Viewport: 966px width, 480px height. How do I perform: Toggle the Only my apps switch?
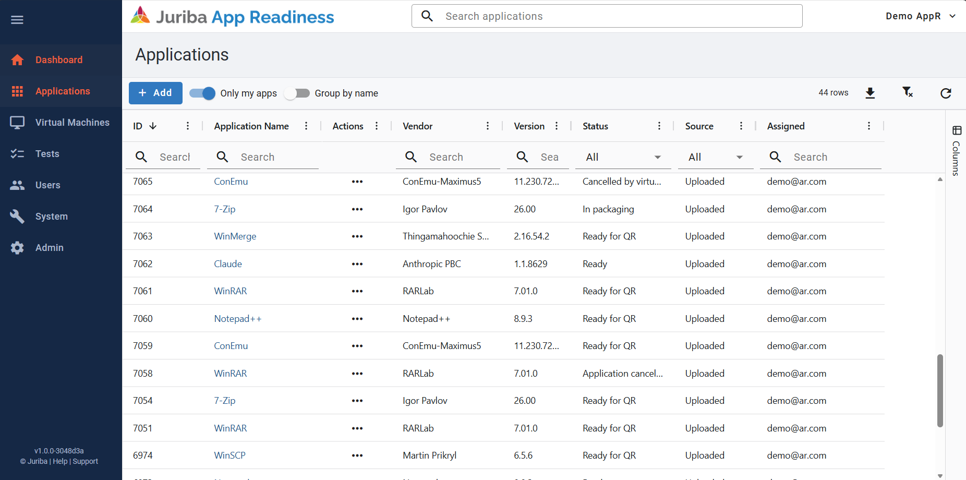[202, 93]
